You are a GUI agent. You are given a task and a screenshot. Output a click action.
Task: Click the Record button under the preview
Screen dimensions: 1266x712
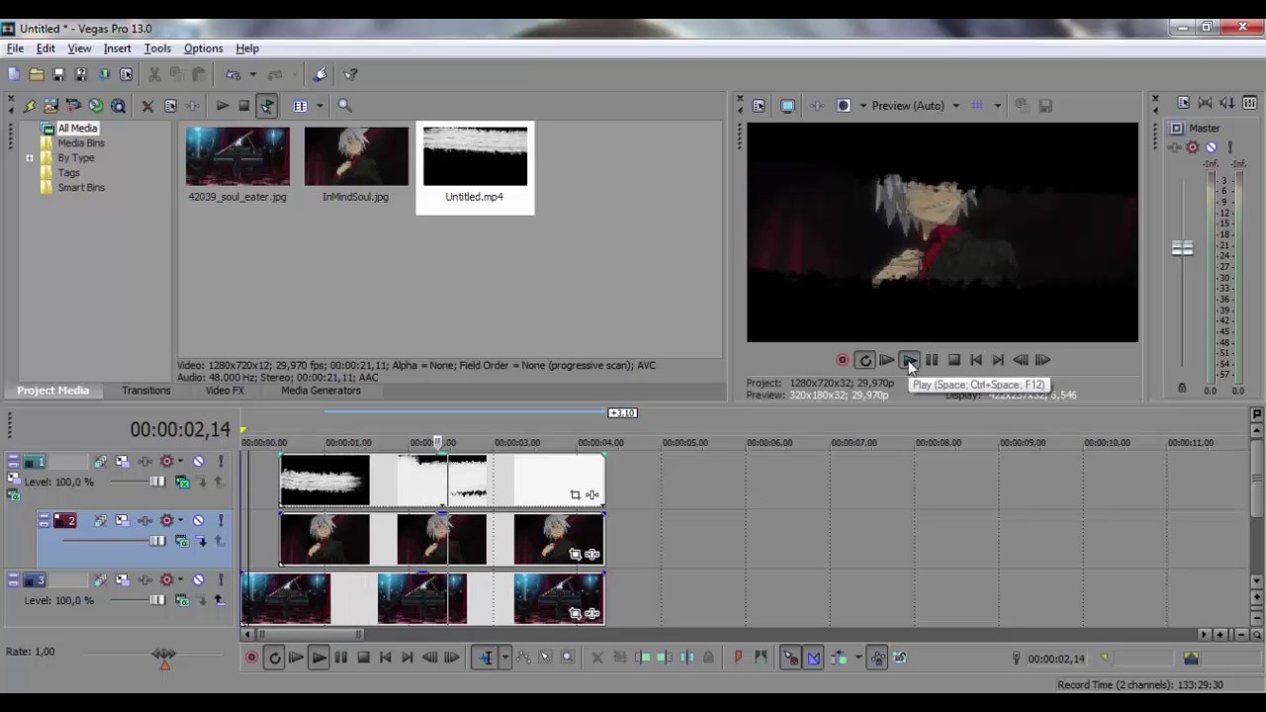(x=843, y=361)
